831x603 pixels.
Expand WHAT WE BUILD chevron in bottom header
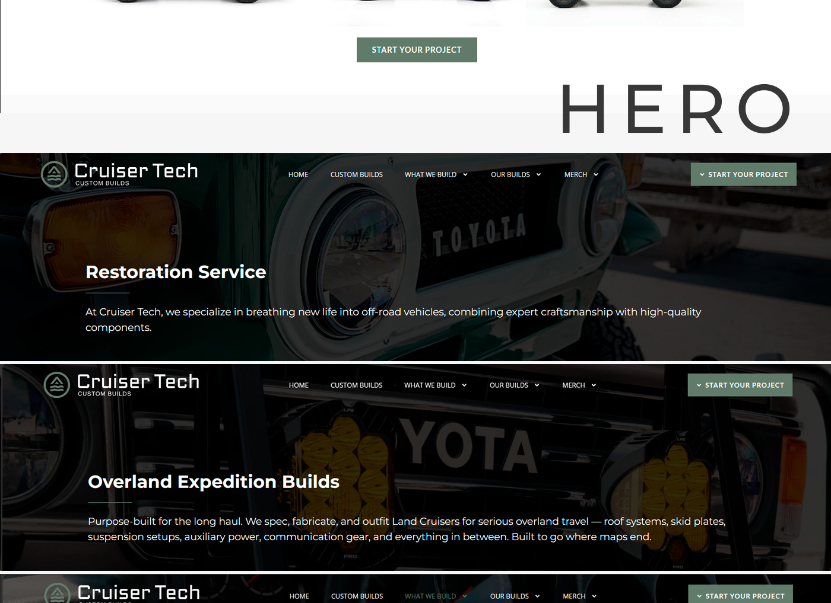coord(465,596)
